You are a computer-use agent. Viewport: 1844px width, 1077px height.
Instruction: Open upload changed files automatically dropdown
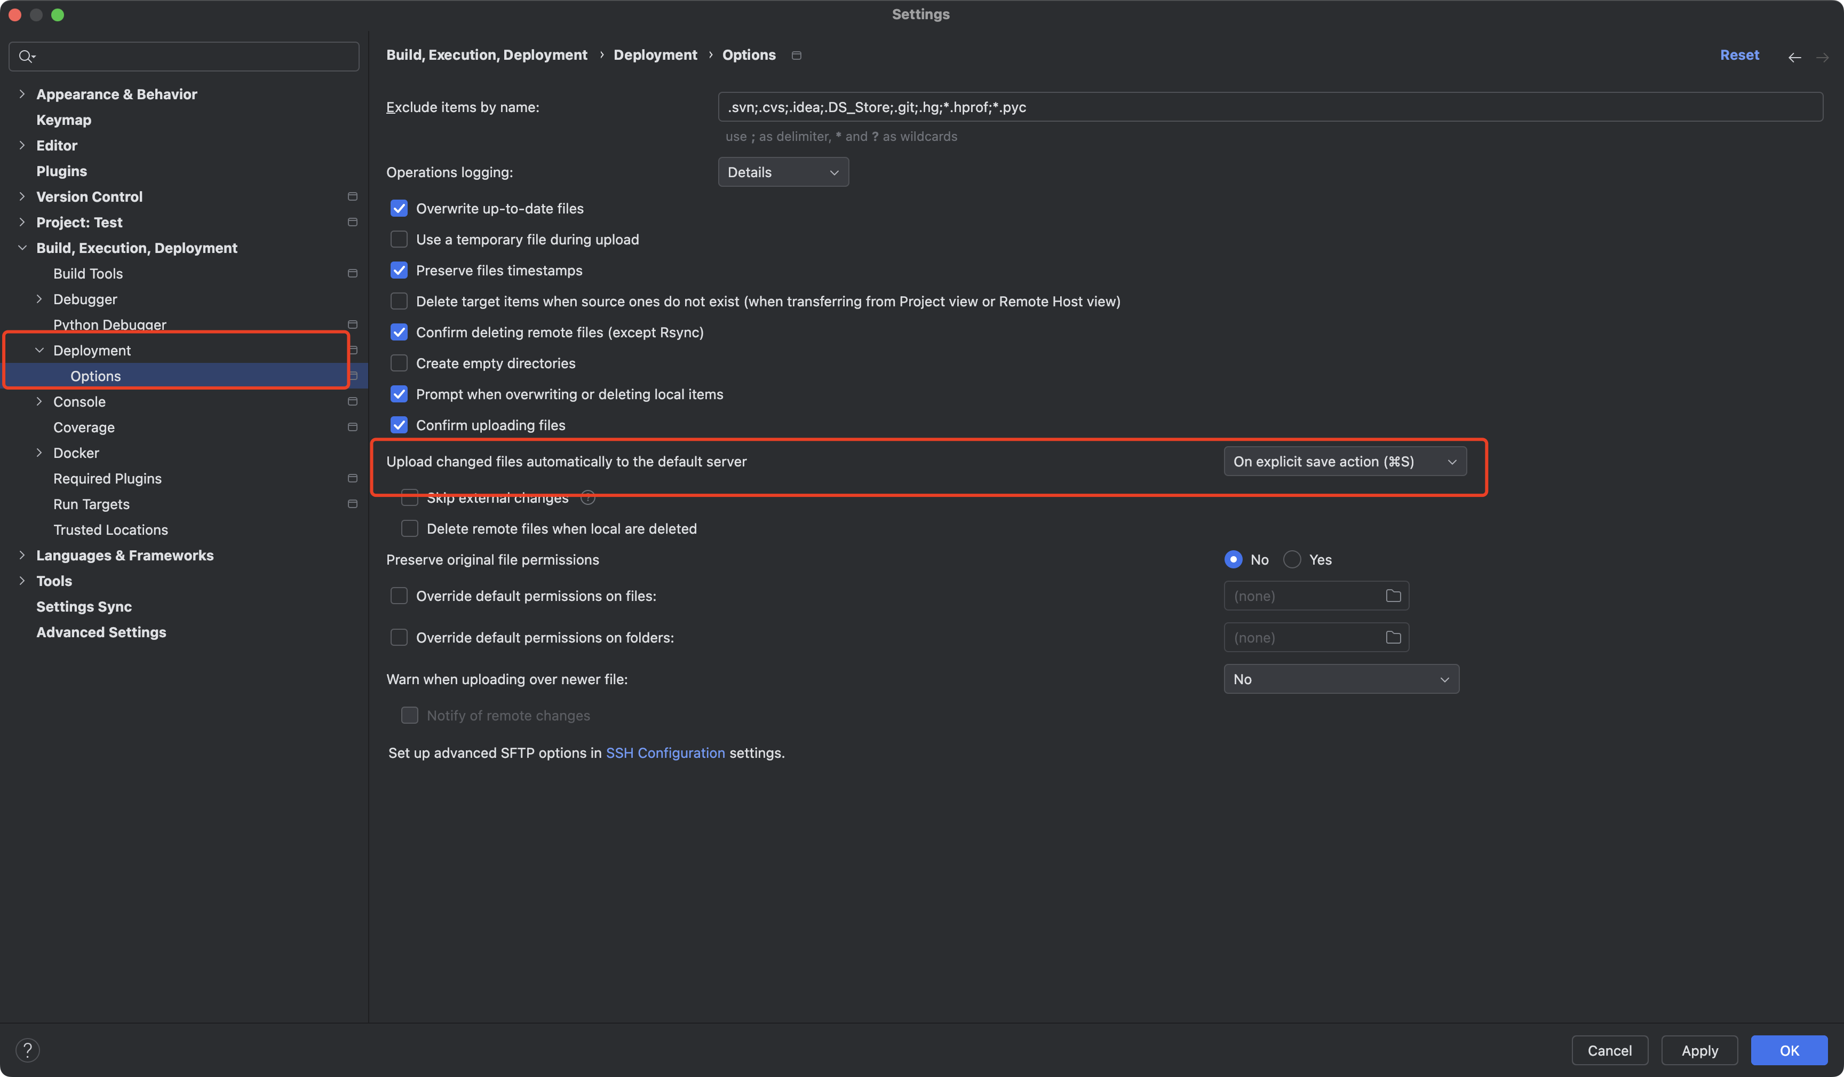click(1344, 461)
